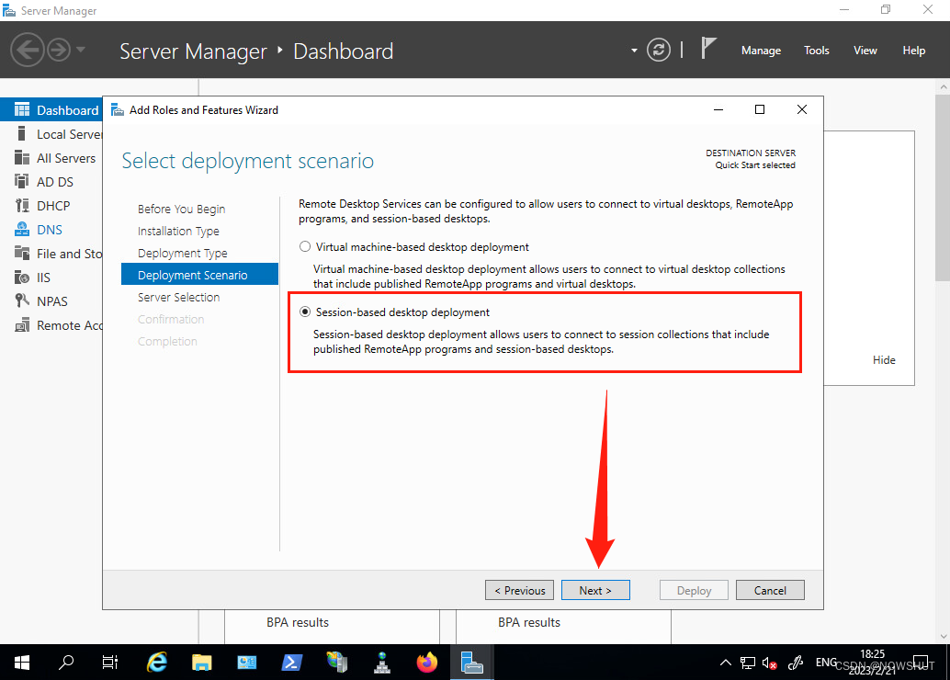This screenshot has width=950, height=680.
Task: Launch Internet Explorer from the taskbar
Action: (x=157, y=663)
